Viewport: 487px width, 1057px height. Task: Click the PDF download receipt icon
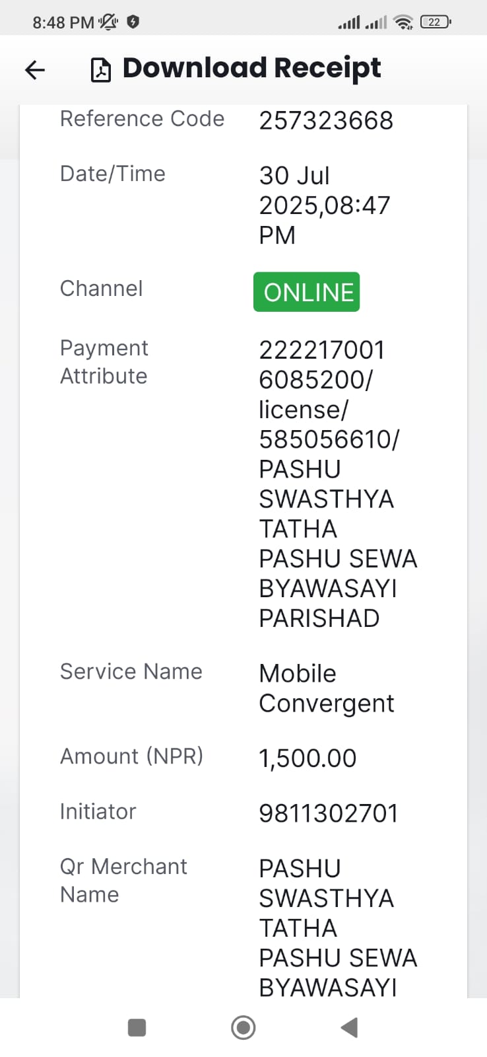pyautogui.click(x=100, y=69)
